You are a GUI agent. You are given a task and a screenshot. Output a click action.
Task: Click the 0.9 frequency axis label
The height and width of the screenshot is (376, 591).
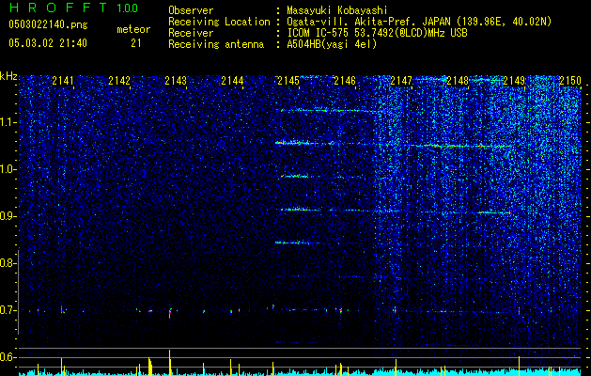[x=8, y=216]
